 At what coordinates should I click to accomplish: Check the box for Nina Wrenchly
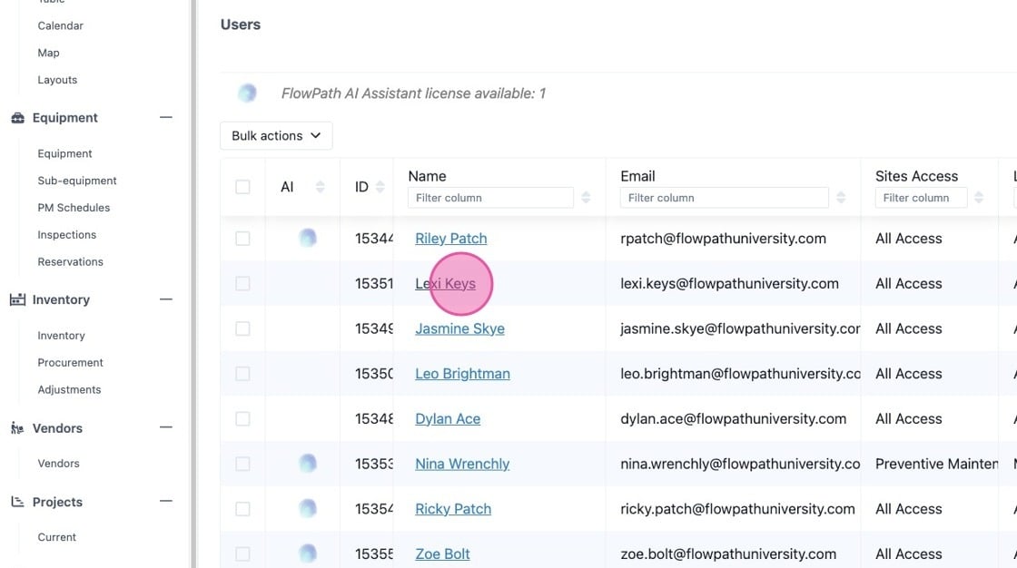coord(242,464)
